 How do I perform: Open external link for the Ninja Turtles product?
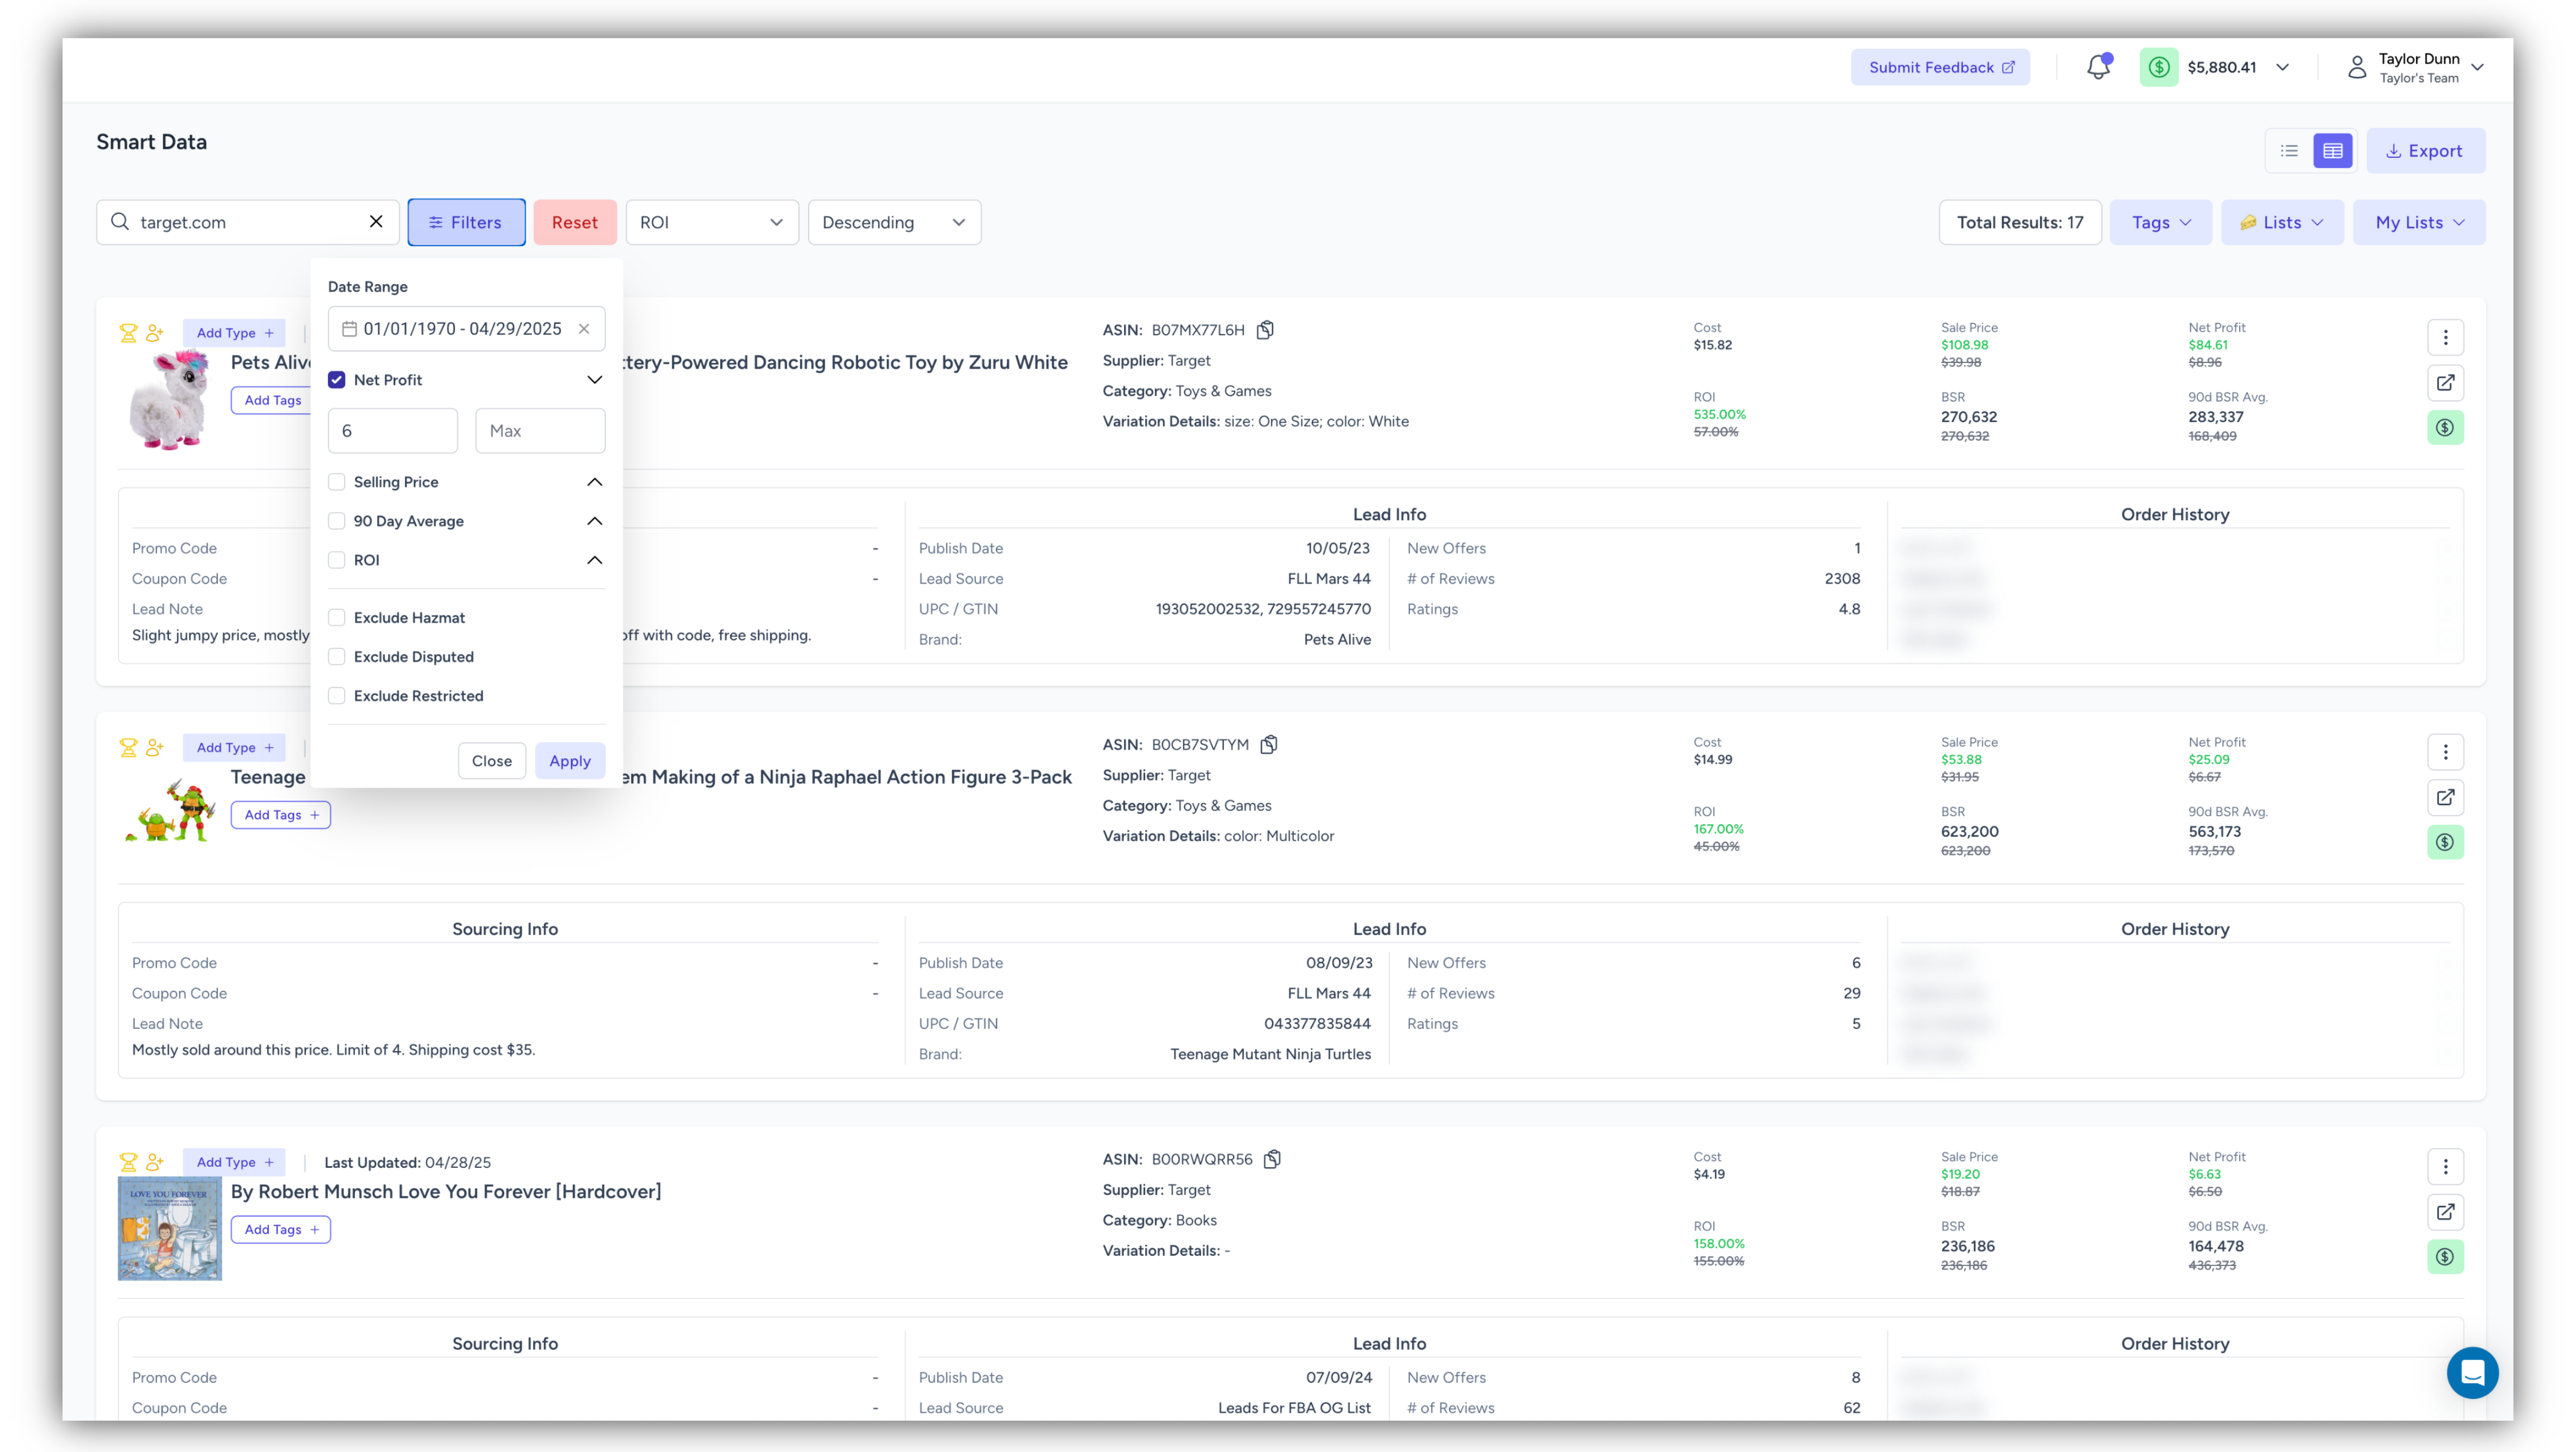(x=2446, y=797)
